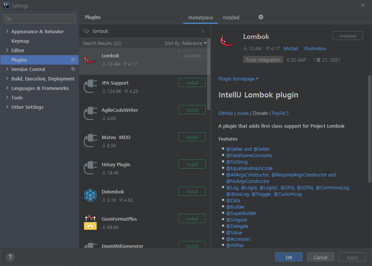Viewport: 372px width, 266px height.
Task: Close the Settings dialog window
Action: [x=362, y=5]
